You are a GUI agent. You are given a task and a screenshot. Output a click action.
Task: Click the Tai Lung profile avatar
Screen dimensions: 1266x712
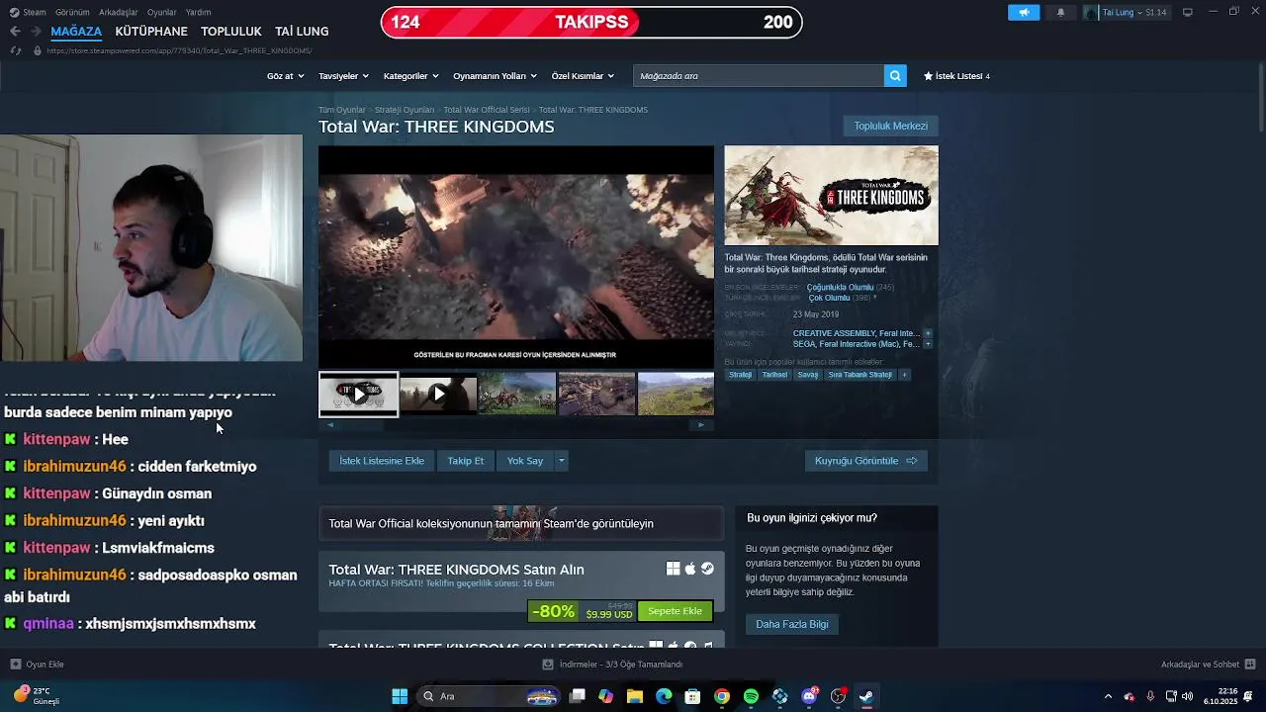click(1091, 12)
